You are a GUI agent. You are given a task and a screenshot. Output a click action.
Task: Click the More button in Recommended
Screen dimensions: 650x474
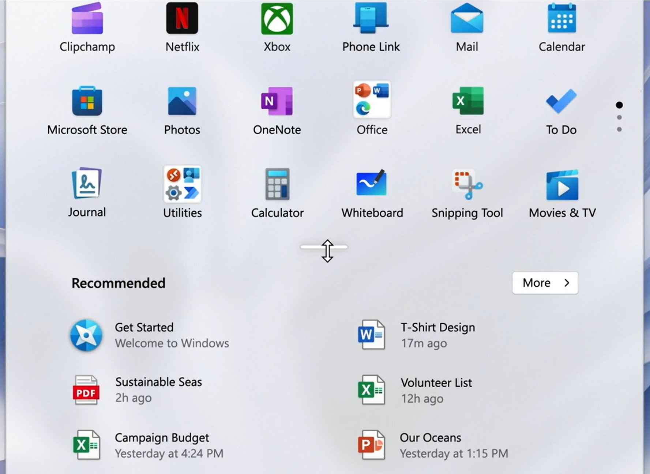(545, 283)
